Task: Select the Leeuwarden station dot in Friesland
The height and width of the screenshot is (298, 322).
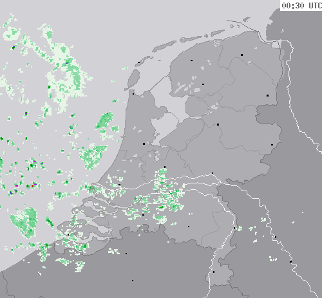Action: [191, 61]
